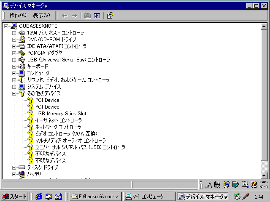Viewport: 270px width, 202px height.
Task: Select USB Memory Stick Slot
Action: [61, 114]
